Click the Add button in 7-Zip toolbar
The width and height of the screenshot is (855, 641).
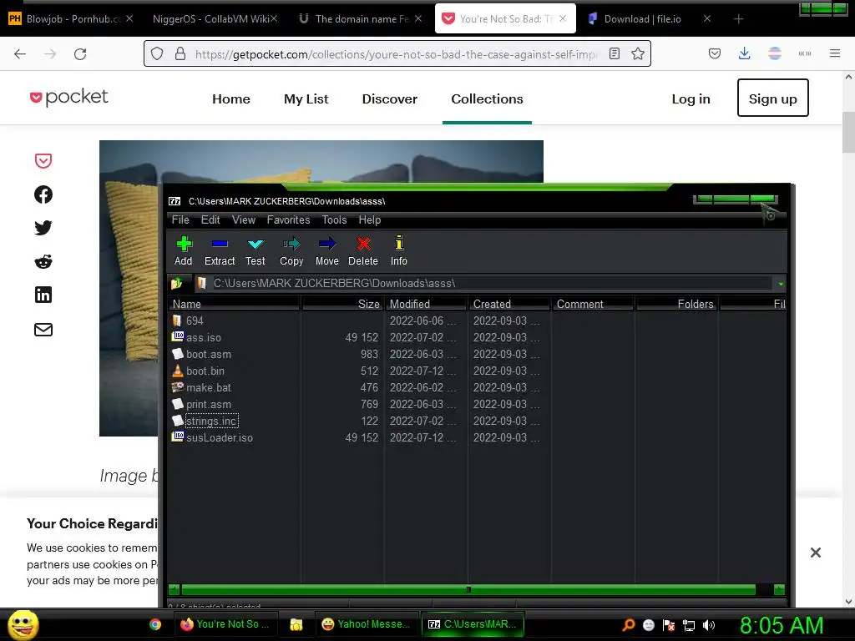pyautogui.click(x=183, y=250)
